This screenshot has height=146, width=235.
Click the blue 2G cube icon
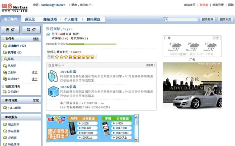(x=53, y=92)
